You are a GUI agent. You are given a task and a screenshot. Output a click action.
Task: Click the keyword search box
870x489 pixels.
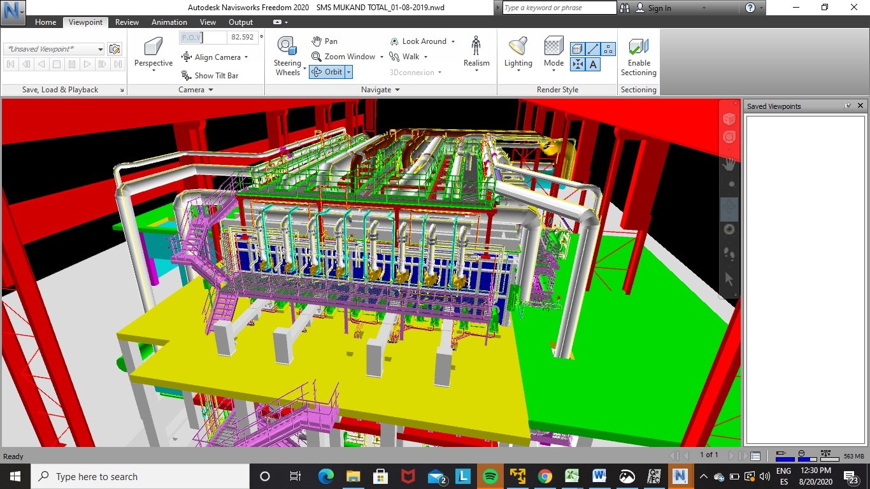559,8
